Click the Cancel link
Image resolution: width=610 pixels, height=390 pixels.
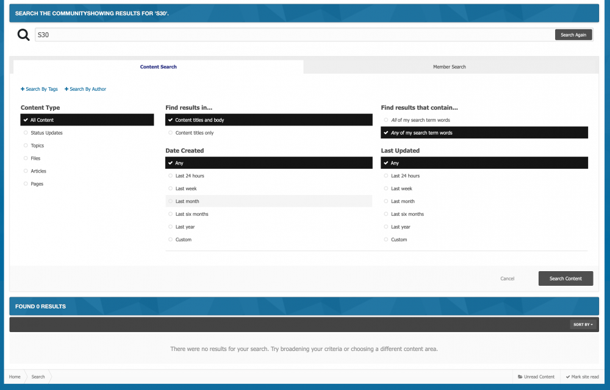click(x=508, y=278)
